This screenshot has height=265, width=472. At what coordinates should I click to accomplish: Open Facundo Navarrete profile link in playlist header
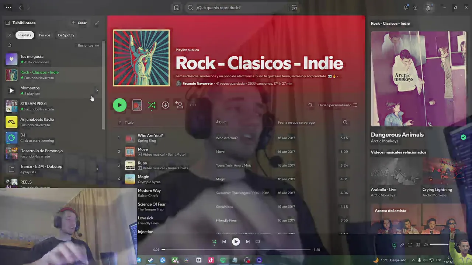197,84
